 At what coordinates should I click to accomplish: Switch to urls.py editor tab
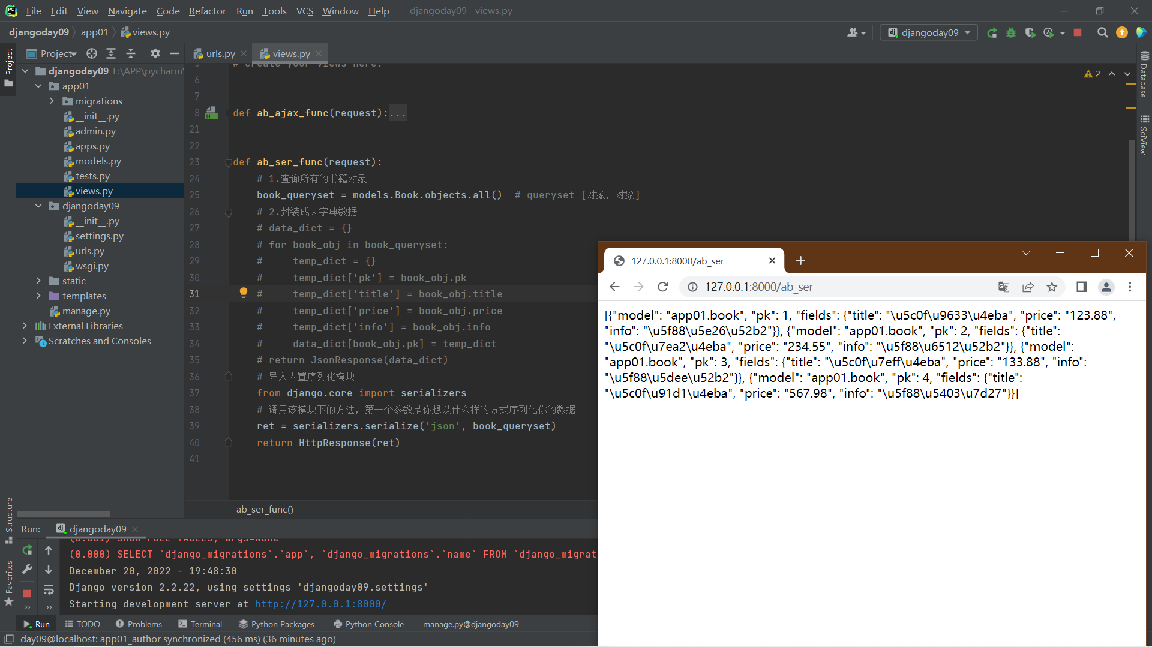(x=220, y=54)
